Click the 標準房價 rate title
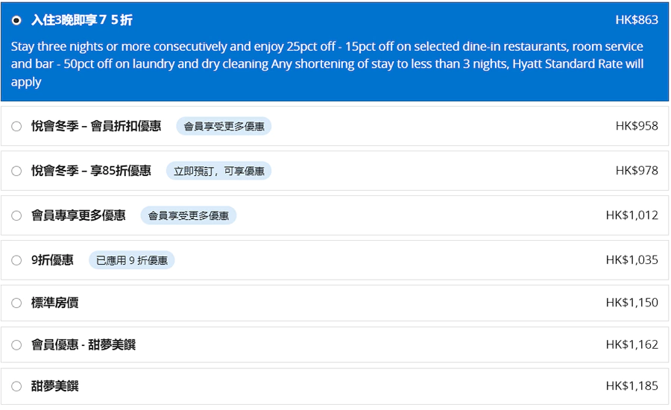Image resolution: width=671 pixels, height=410 pixels. coord(54,303)
